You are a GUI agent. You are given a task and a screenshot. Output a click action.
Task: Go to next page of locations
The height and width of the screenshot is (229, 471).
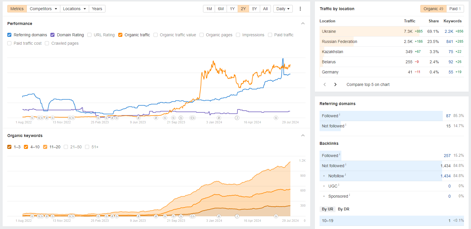point(335,84)
